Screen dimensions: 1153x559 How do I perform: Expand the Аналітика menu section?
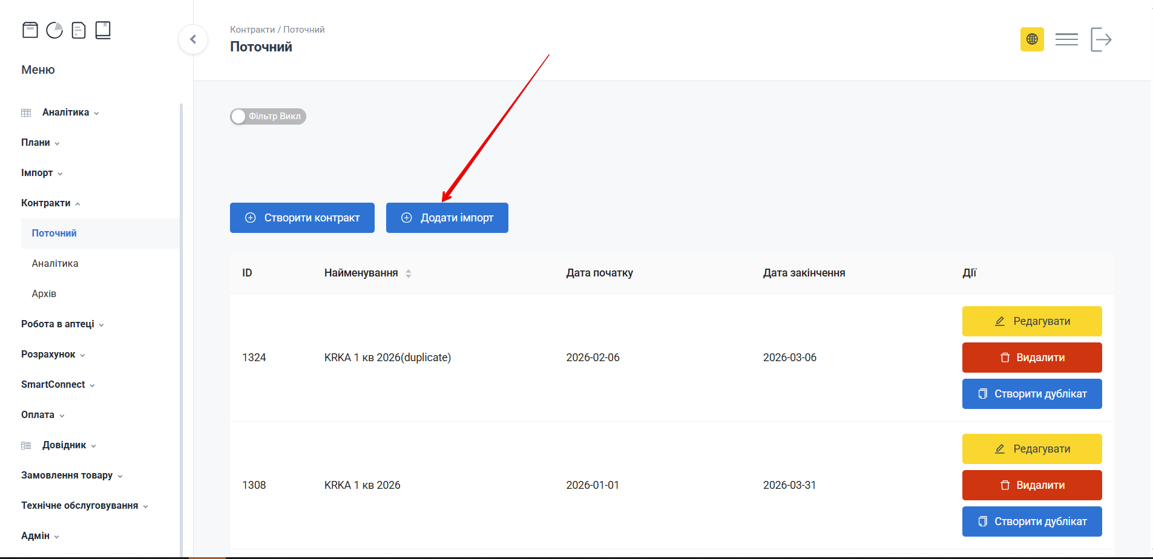[65, 113]
